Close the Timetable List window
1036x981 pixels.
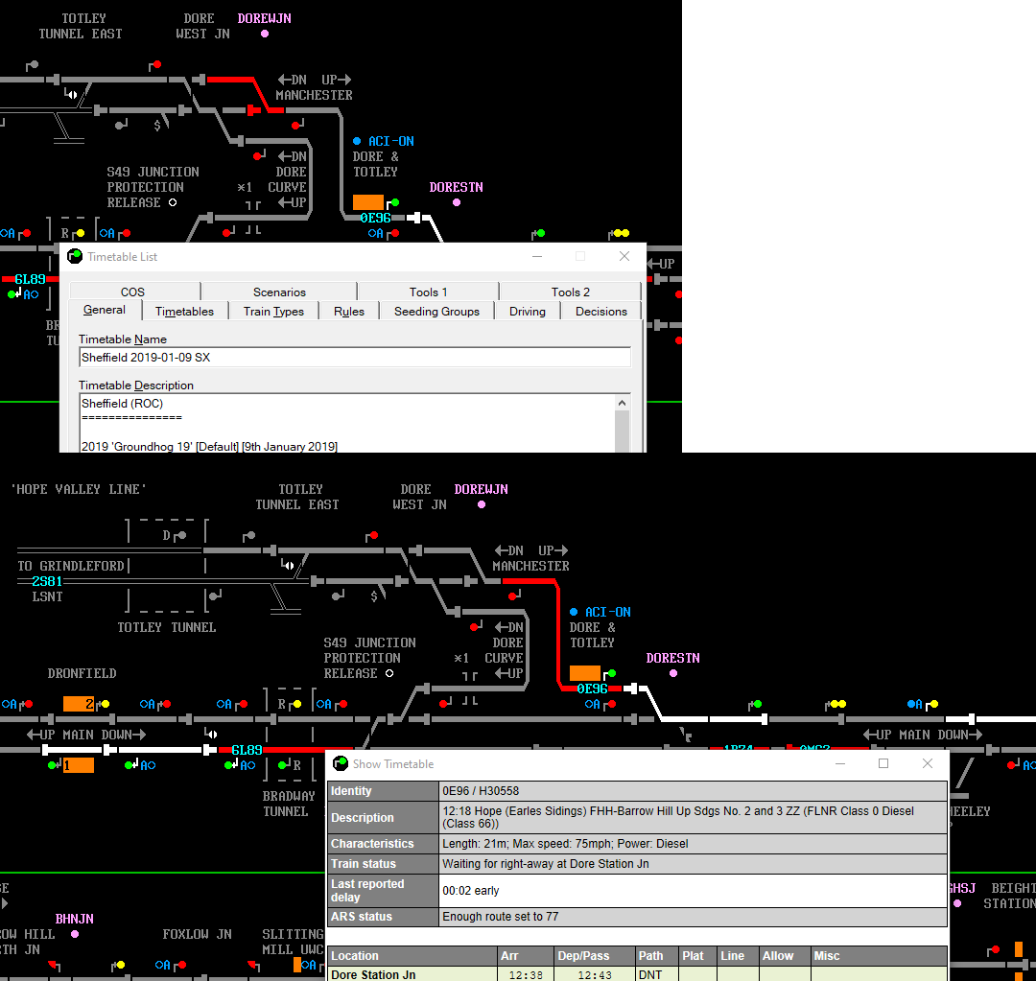pos(624,256)
